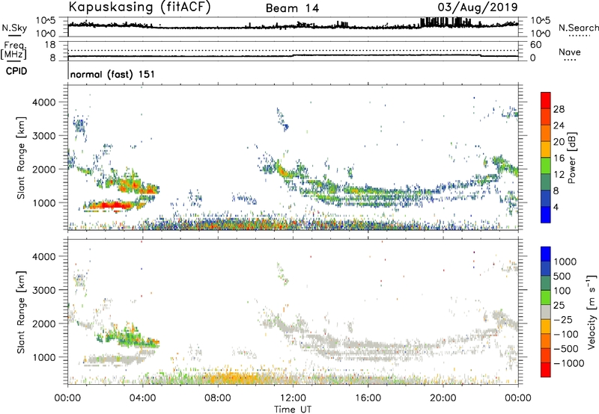Click the '-100' value on Velocity color bar
This screenshot has width=599, height=414.
point(566,334)
